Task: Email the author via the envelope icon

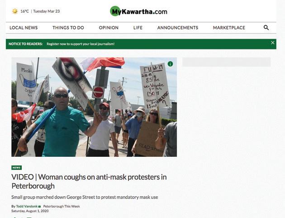Action: click(40, 207)
